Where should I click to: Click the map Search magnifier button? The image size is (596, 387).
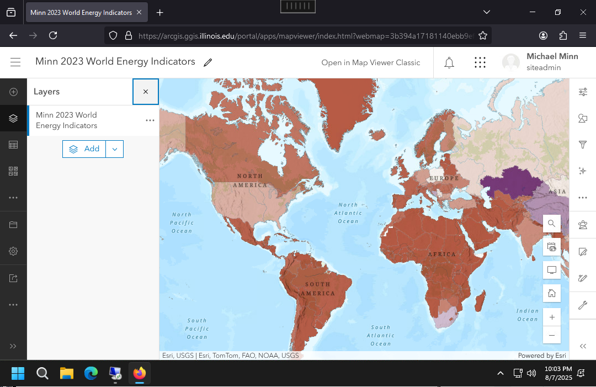point(551,224)
